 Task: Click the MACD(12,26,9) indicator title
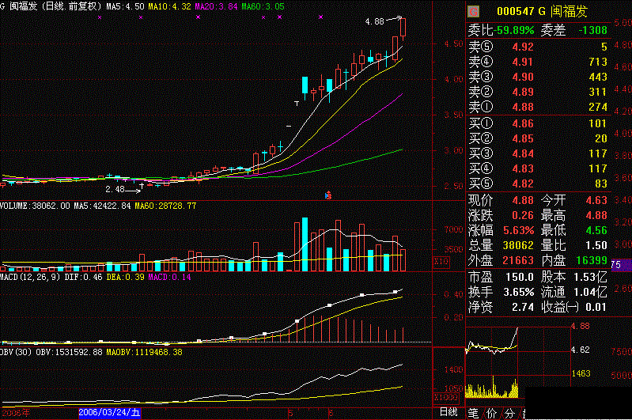click(30, 277)
